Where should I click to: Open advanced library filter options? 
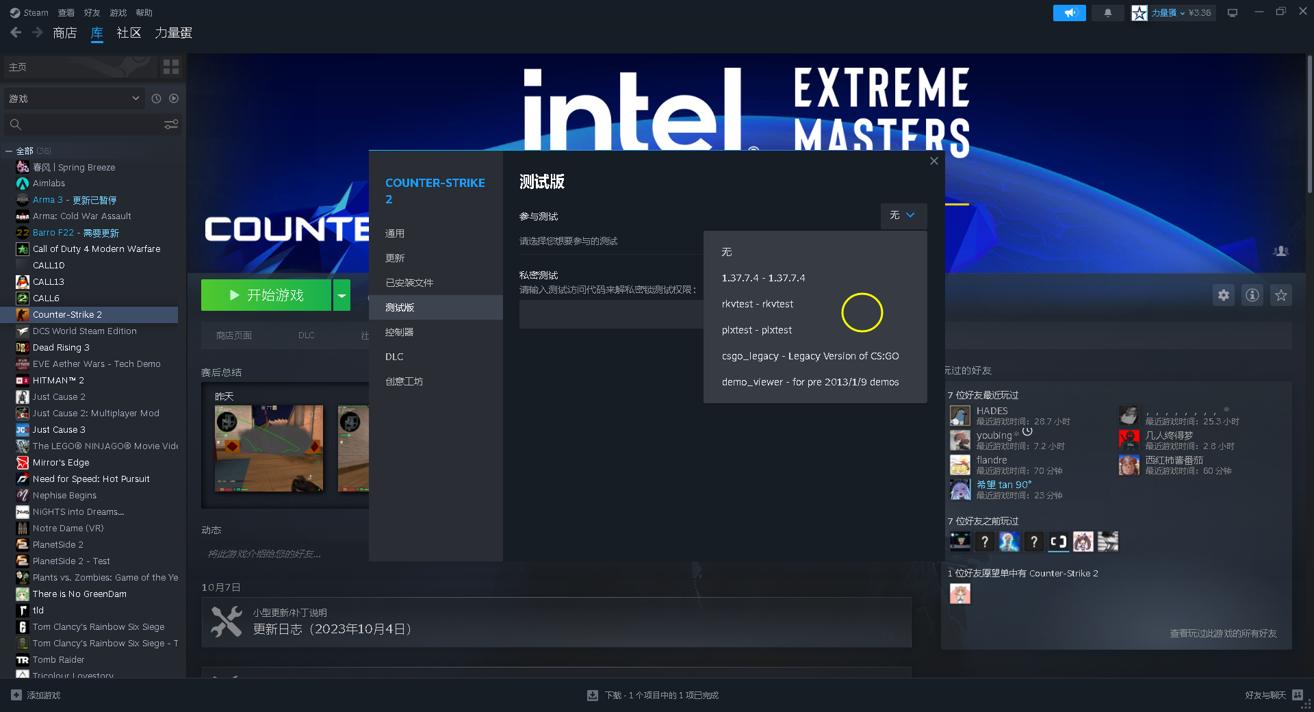point(171,124)
